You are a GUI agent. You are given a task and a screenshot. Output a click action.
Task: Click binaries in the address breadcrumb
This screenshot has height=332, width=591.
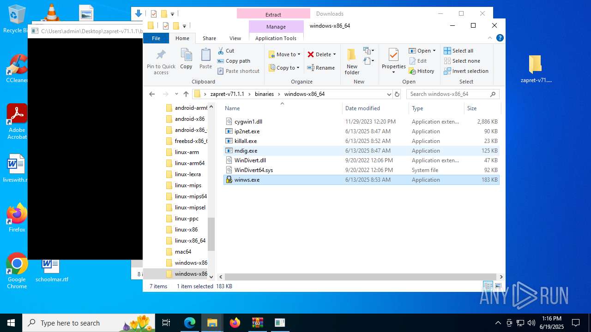tap(264, 94)
